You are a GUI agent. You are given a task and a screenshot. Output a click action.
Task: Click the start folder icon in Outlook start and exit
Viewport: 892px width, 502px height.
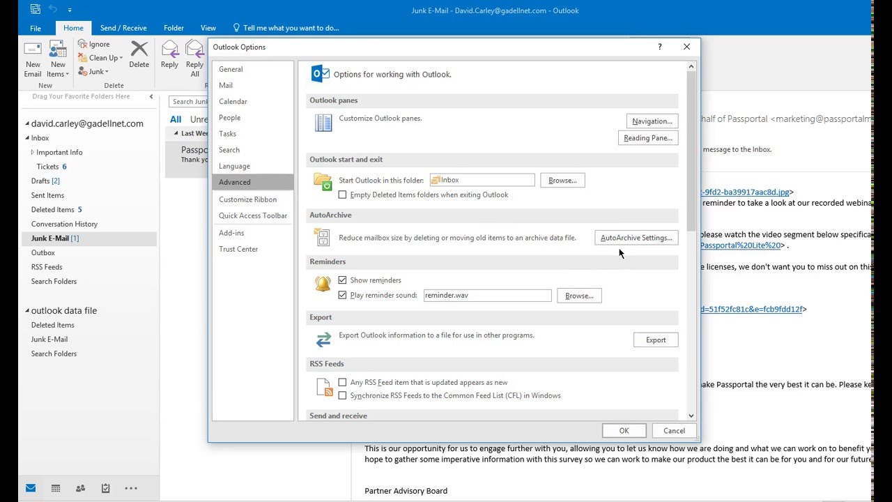pyautogui.click(x=323, y=181)
